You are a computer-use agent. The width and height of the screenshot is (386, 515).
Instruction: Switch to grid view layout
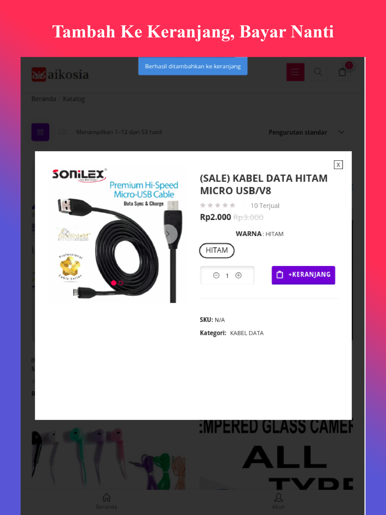40,132
